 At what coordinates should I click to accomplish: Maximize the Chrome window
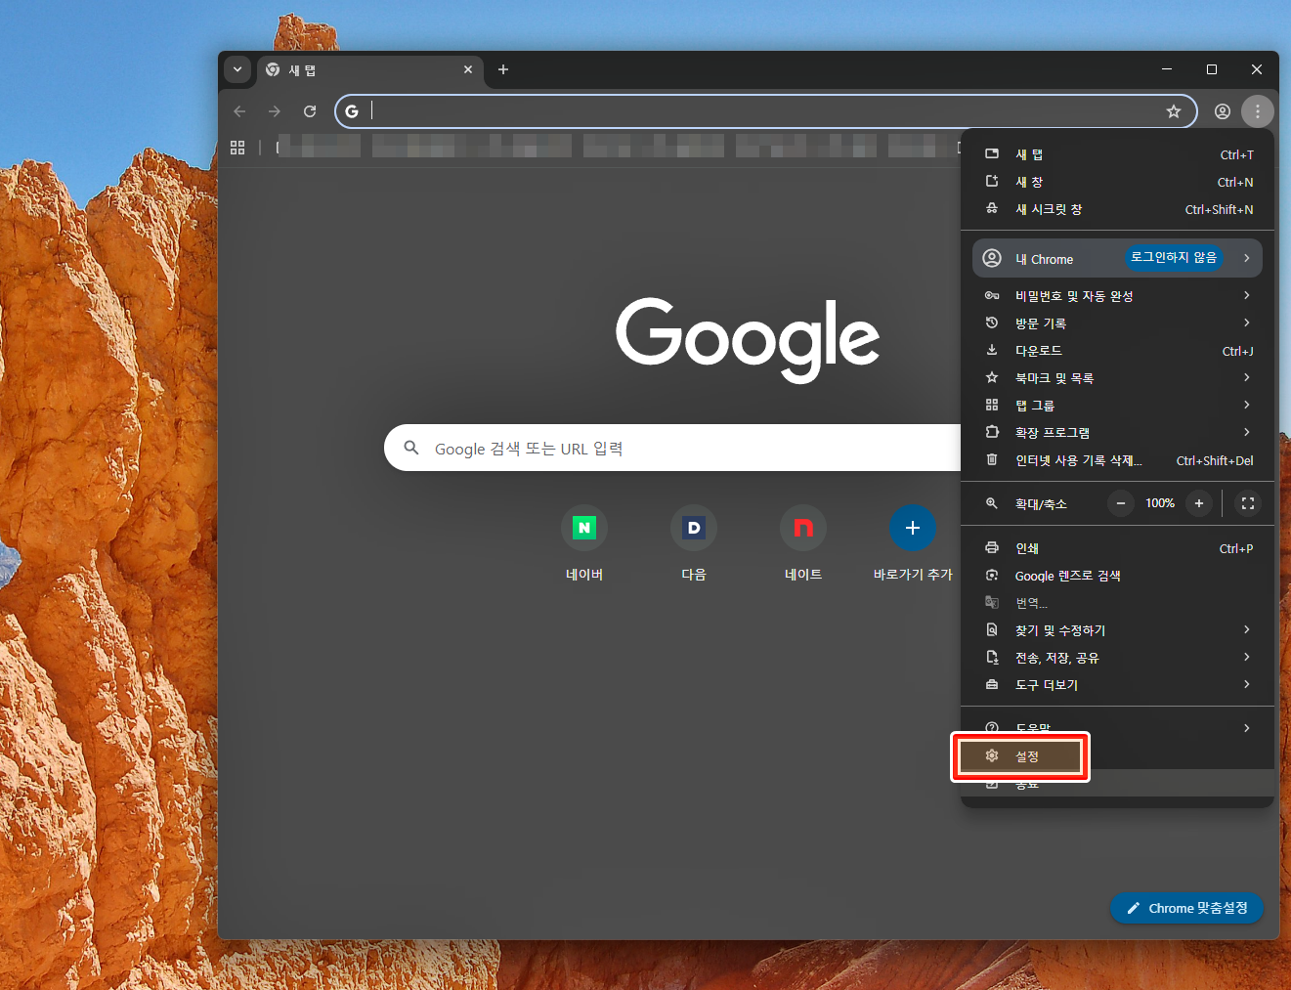(x=1212, y=69)
